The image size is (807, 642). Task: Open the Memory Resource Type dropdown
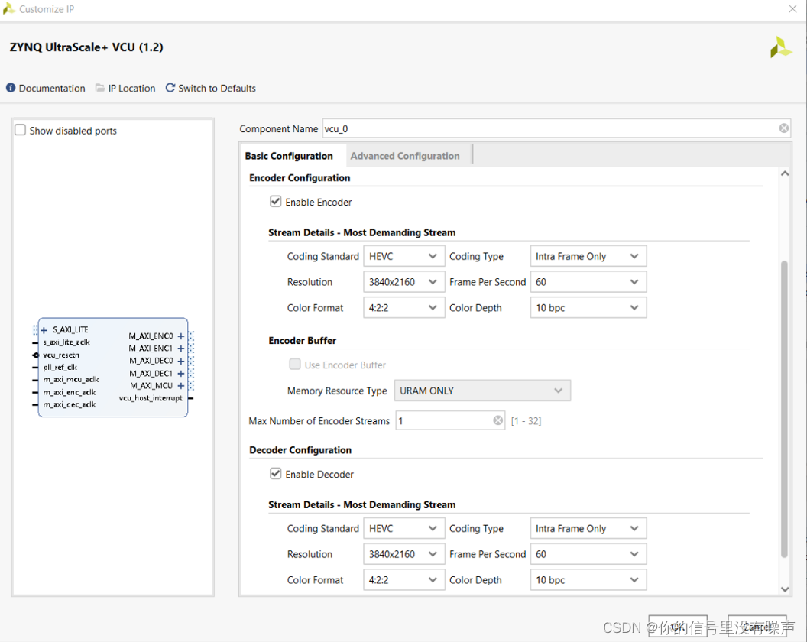click(482, 391)
